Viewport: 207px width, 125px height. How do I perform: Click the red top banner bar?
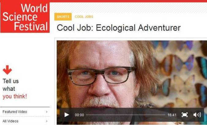coord(128,1)
